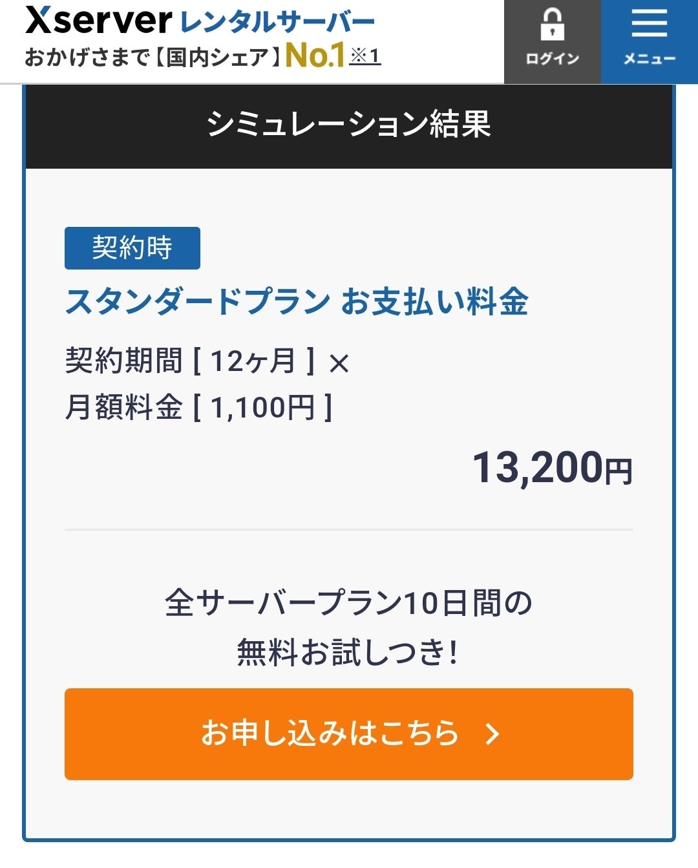
Task: Tap the レンタルサーバー logo text
Action: click(277, 23)
